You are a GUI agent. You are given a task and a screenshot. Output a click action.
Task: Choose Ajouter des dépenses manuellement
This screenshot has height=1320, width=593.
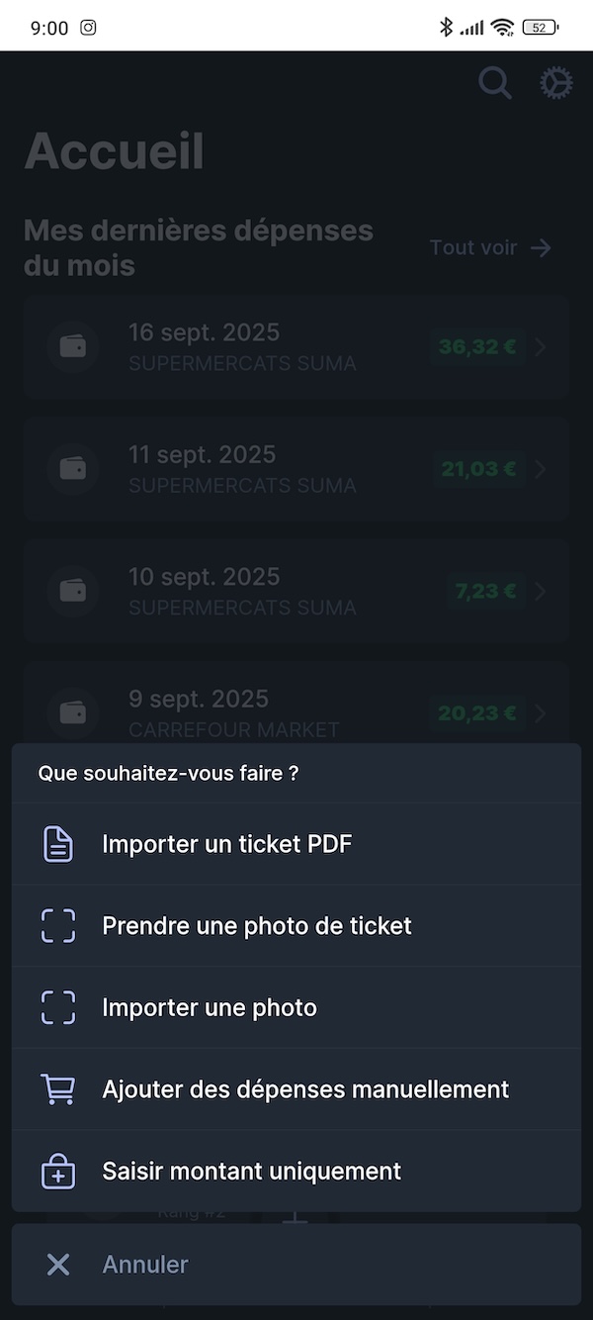click(305, 1089)
